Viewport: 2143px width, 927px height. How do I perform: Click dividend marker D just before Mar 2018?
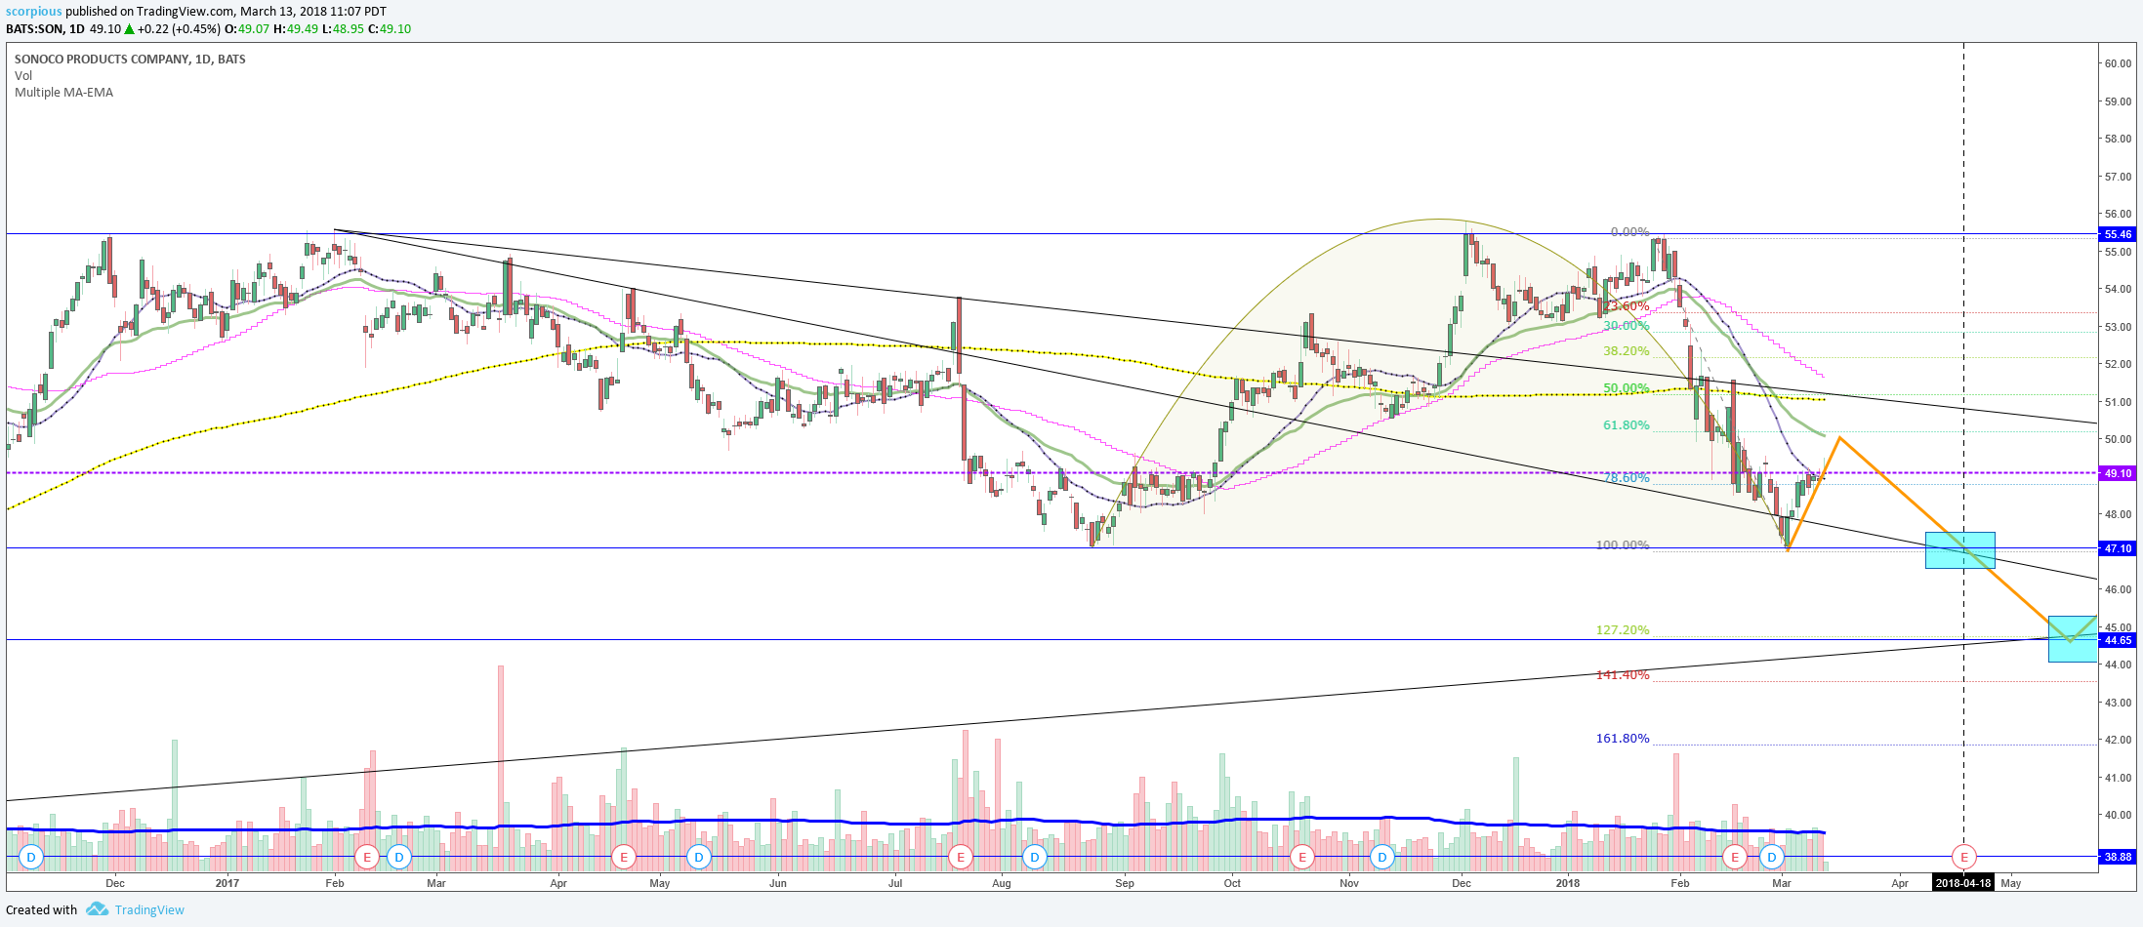(1772, 858)
